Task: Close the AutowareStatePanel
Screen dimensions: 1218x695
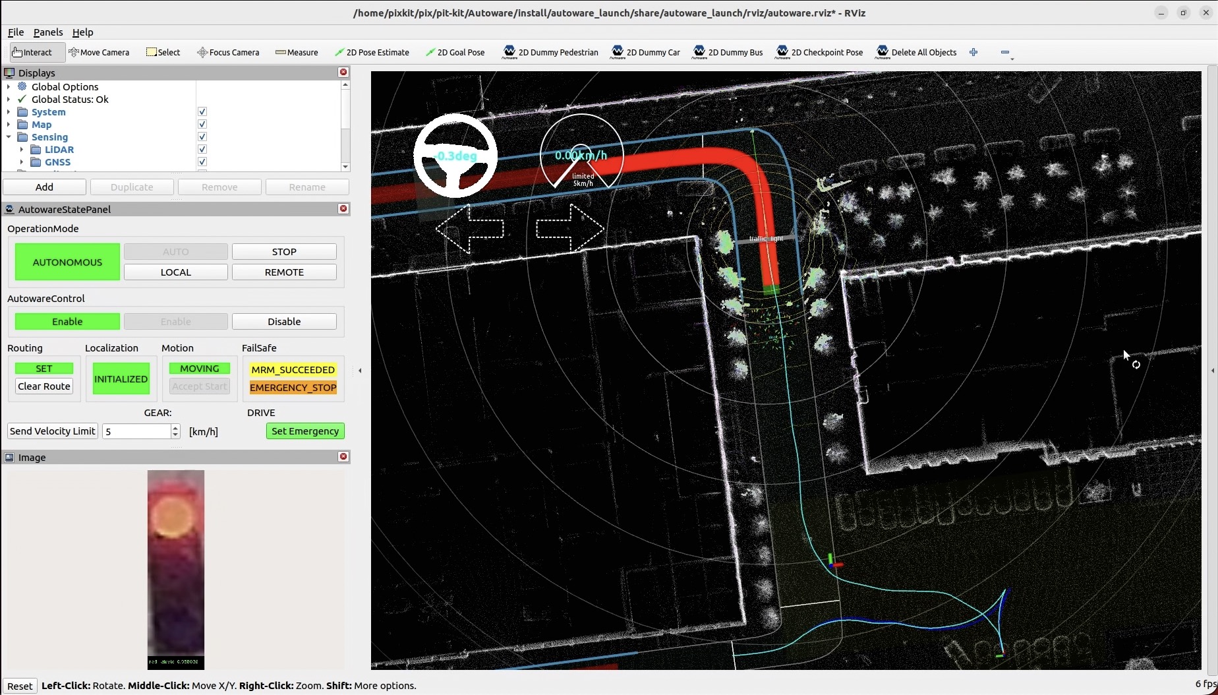Action: pyautogui.click(x=343, y=208)
